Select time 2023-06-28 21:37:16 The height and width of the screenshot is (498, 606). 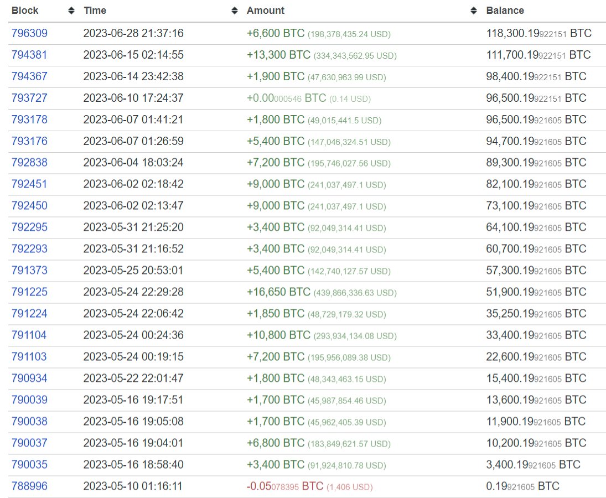133,33
